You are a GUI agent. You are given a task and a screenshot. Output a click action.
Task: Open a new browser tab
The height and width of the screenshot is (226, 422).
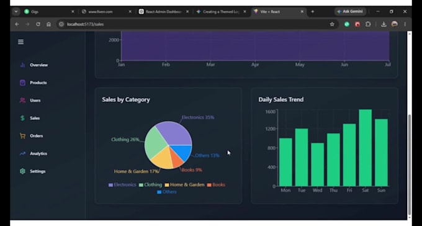(x=312, y=12)
